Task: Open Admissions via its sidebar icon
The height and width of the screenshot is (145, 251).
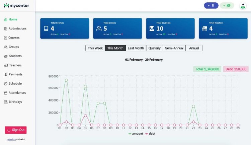Action: [6, 29]
